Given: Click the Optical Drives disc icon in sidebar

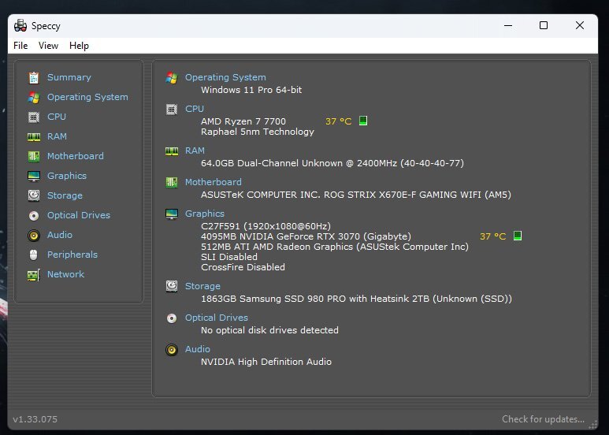Looking at the screenshot, I should click(34, 216).
